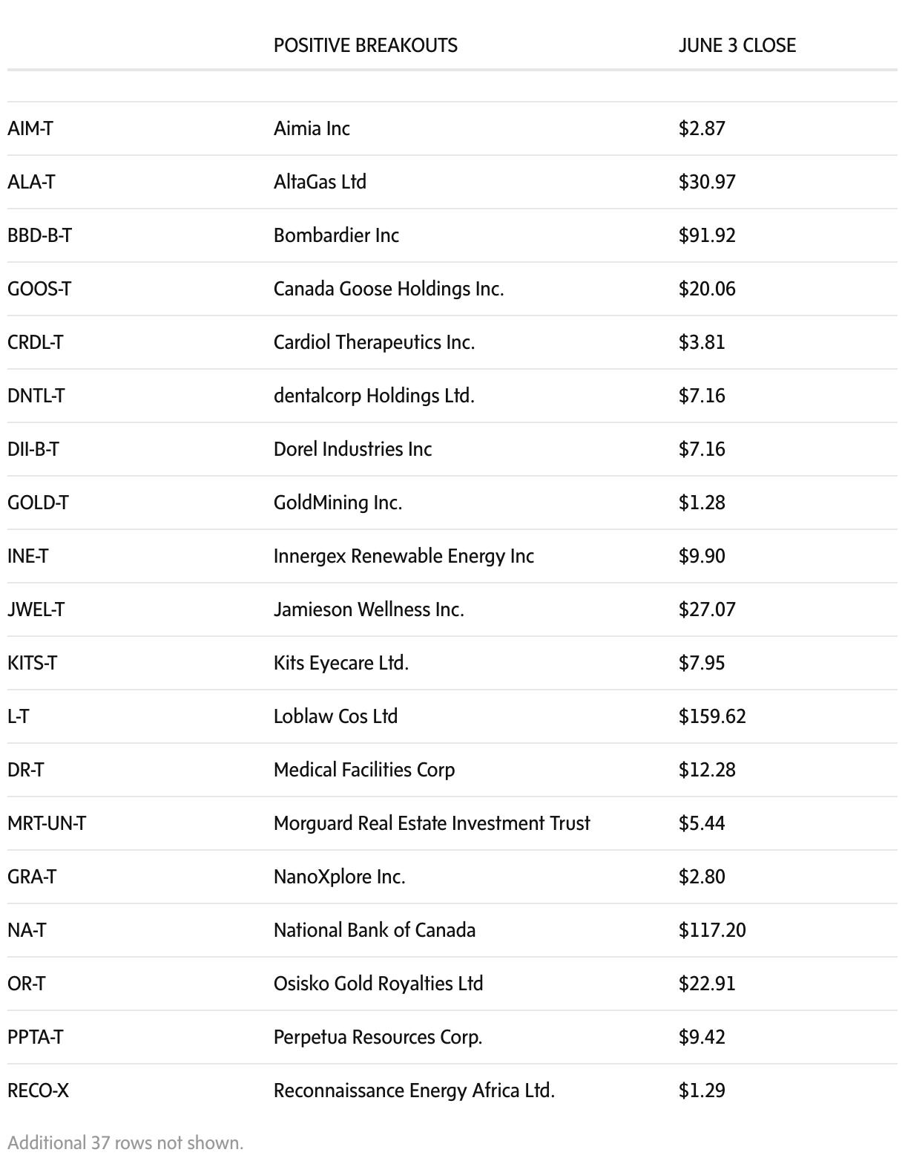The width and height of the screenshot is (905, 1161).
Task: Click the Positive Breakouts column header
Action: pos(366,45)
